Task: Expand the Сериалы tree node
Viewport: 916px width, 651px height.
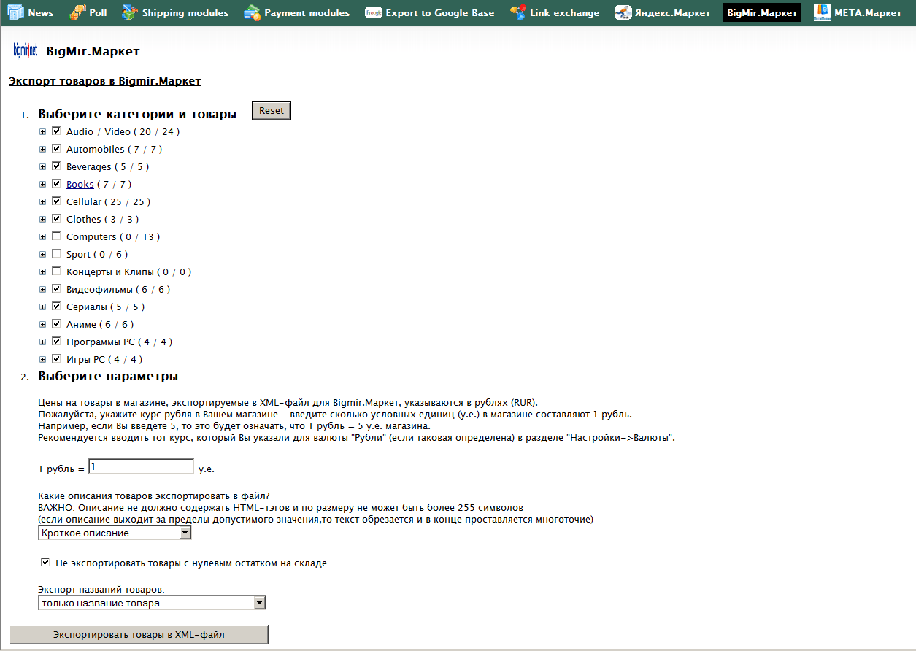Action: (42, 307)
